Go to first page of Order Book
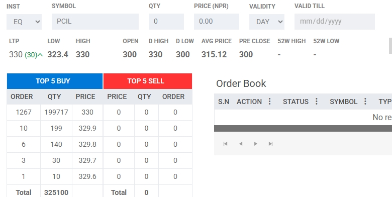 225,144
